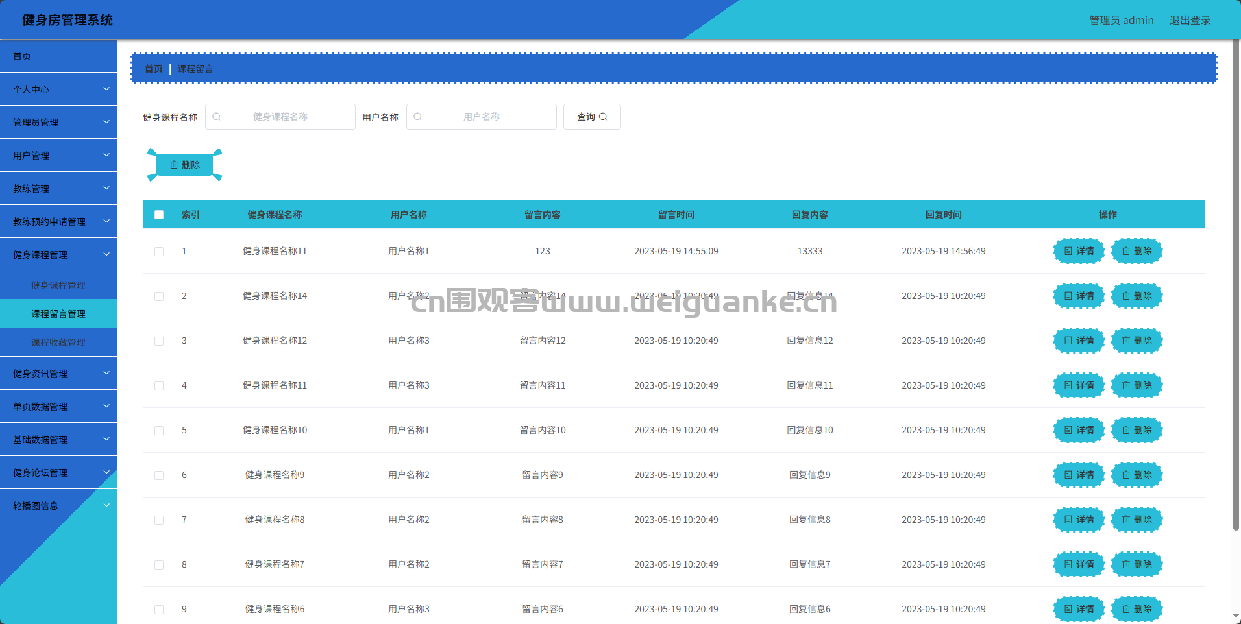Click the 留言时间 column header
The image size is (1241, 624).
point(676,215)
